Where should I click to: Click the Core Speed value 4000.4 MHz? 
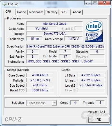(x=40, y=75)
